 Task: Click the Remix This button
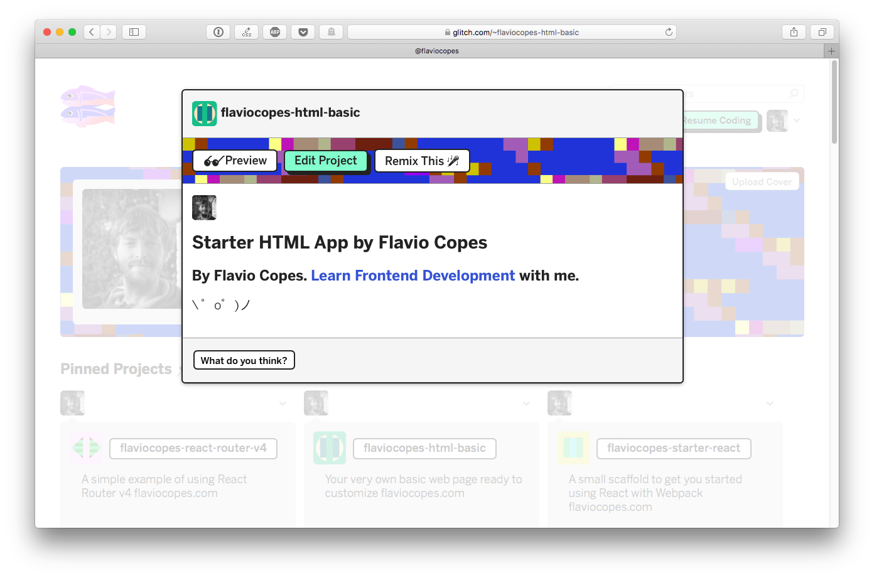pyautogui.click(x=422, y=161)
